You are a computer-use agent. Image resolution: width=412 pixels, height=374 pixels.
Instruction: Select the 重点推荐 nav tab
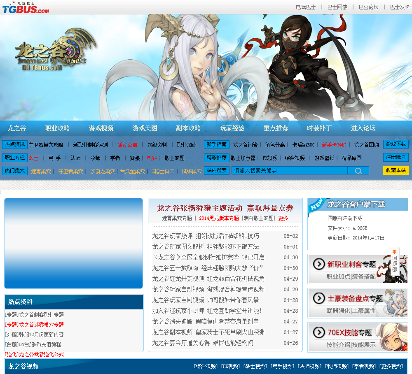276,128
